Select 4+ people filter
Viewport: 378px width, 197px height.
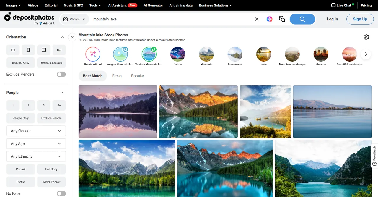pyautogui.click(x=59, y=105)
